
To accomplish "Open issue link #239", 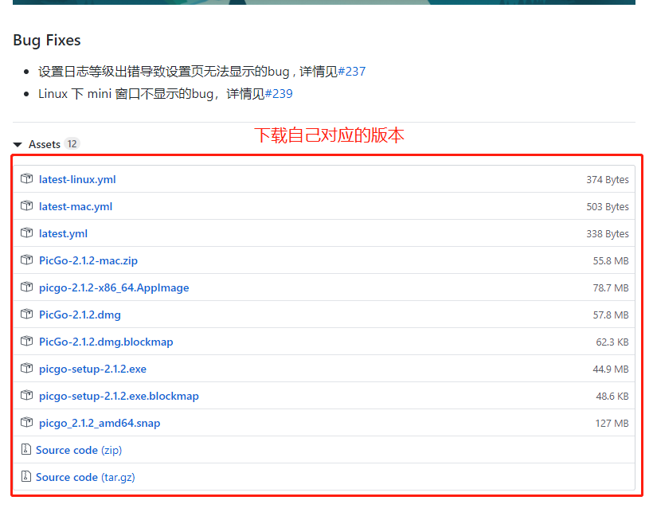I will point(279,94).
